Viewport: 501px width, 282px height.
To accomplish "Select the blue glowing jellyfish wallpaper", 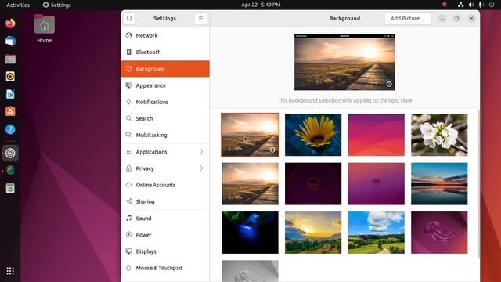I will point(250,233).
